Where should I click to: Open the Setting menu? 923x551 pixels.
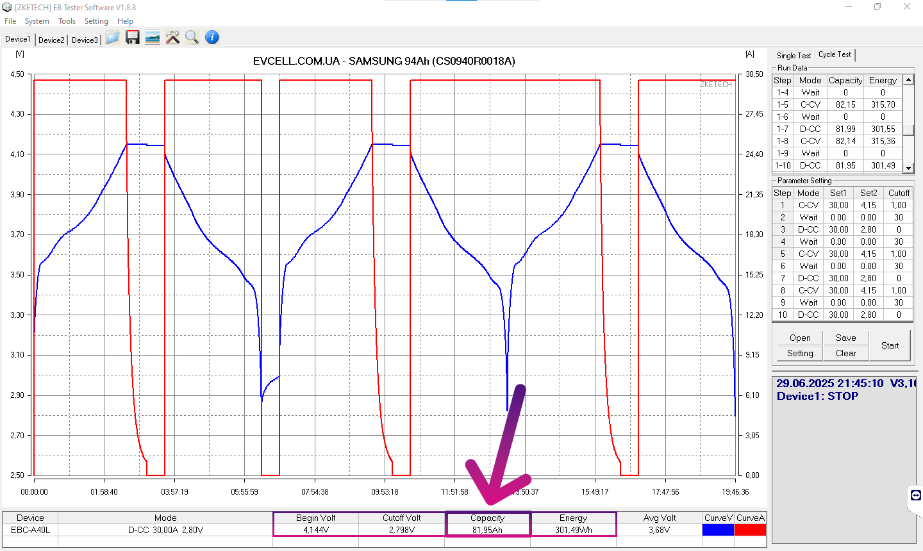(96, 21)
